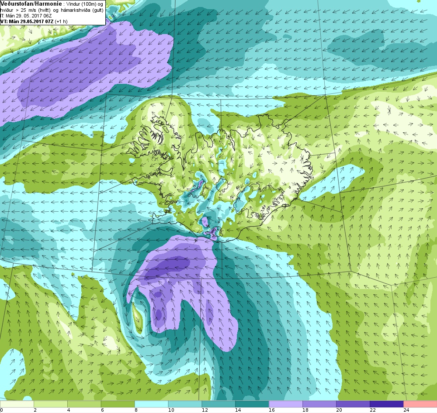Click the valid time 'VT: Mán 29.05.2017 07Z' text

pos(27,21)
